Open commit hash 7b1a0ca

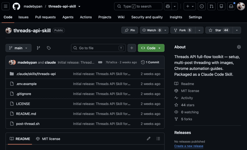(111, 62)
